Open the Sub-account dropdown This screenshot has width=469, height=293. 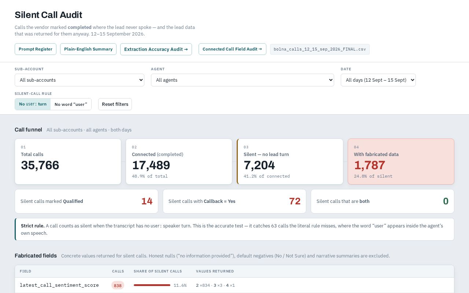[x=80, y=80]
